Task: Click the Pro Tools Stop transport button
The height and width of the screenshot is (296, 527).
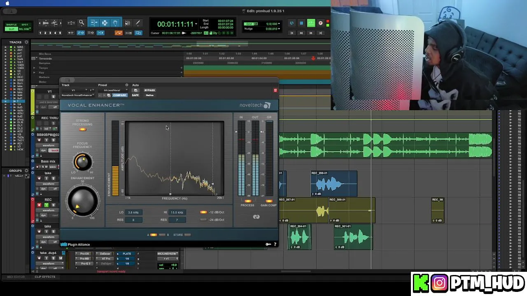Action: coord(301,23)
